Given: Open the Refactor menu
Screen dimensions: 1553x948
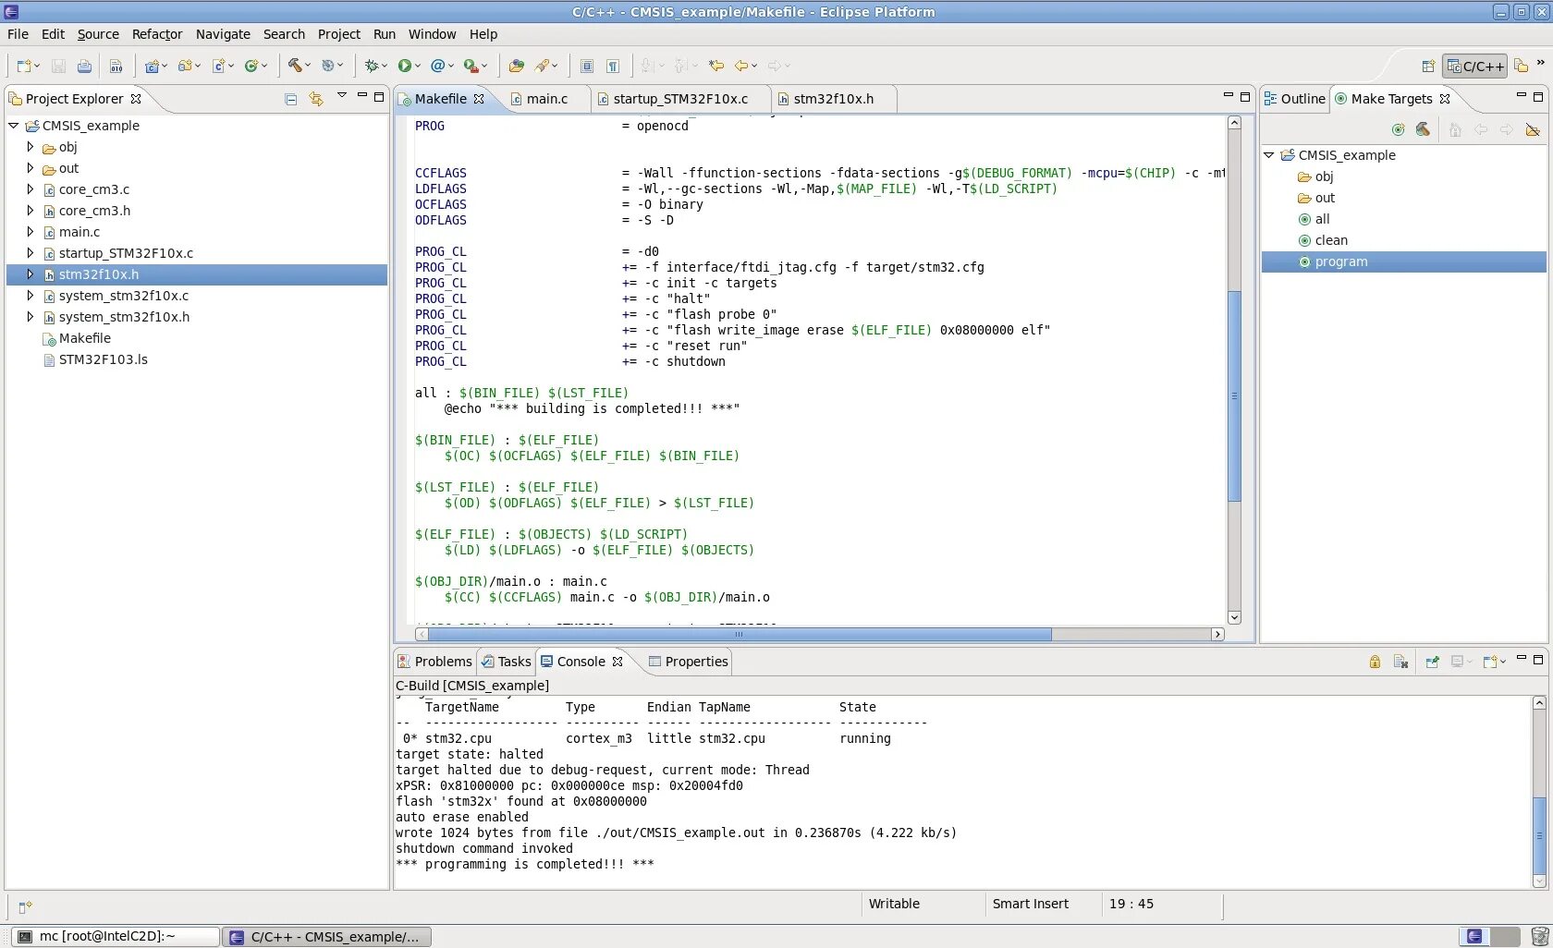Looking at the screenshot, I should point(157,34).
